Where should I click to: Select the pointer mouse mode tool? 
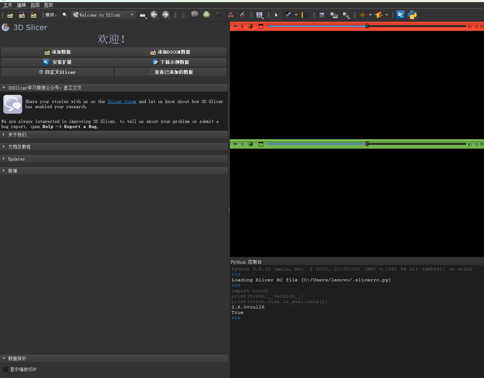tap(276, 15)
